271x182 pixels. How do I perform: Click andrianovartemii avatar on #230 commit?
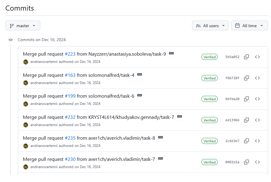pyautogui.click(x=26, y=167)
